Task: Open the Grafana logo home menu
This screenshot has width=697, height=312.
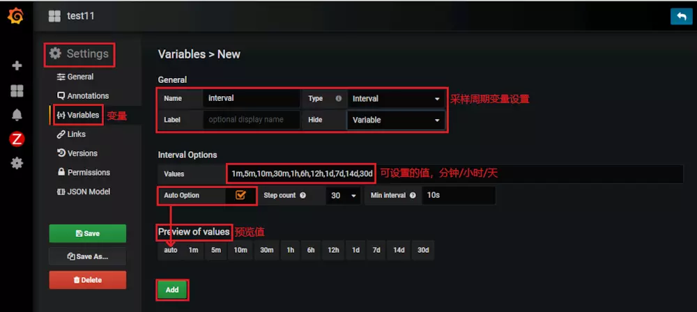Action: click(15, 17)
